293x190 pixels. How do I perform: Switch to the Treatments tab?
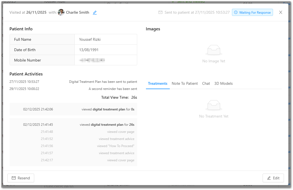click(157, 83)
